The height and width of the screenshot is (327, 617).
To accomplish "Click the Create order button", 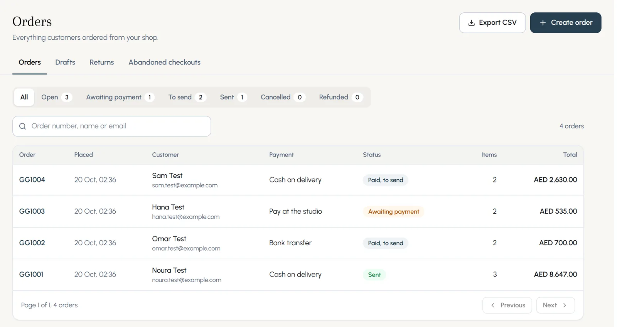I will [x=565, y=23].
